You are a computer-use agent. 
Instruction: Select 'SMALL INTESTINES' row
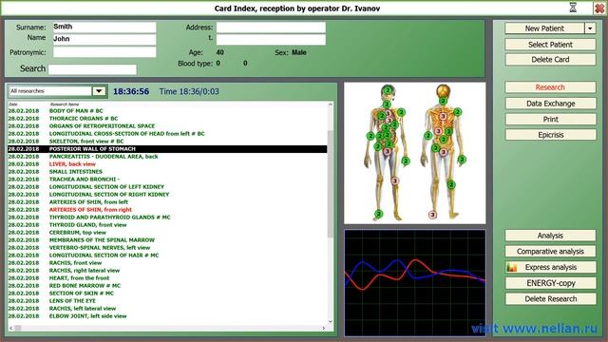[167, 171]
